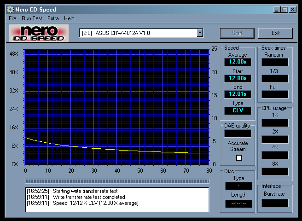Open the Help menu

(x=69, y=18)
